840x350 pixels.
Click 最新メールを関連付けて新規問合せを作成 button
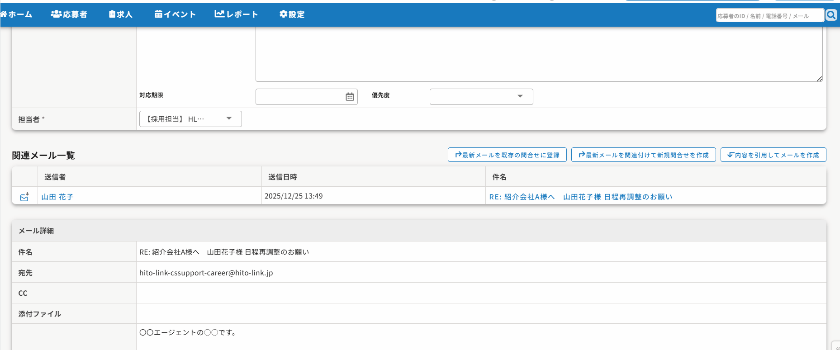point(643,155)
